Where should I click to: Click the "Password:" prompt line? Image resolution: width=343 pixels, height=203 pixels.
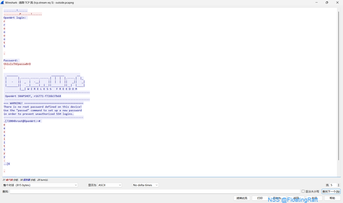pyautogui.click(x=11, y=60)
